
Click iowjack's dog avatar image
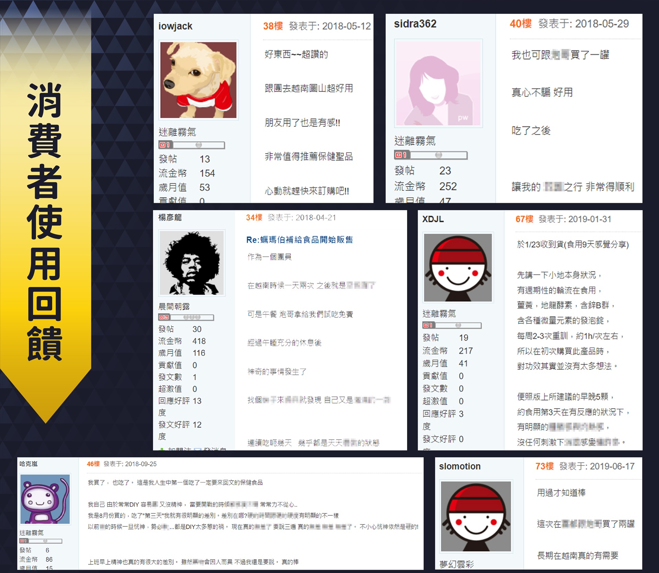(x=198, y=80)
